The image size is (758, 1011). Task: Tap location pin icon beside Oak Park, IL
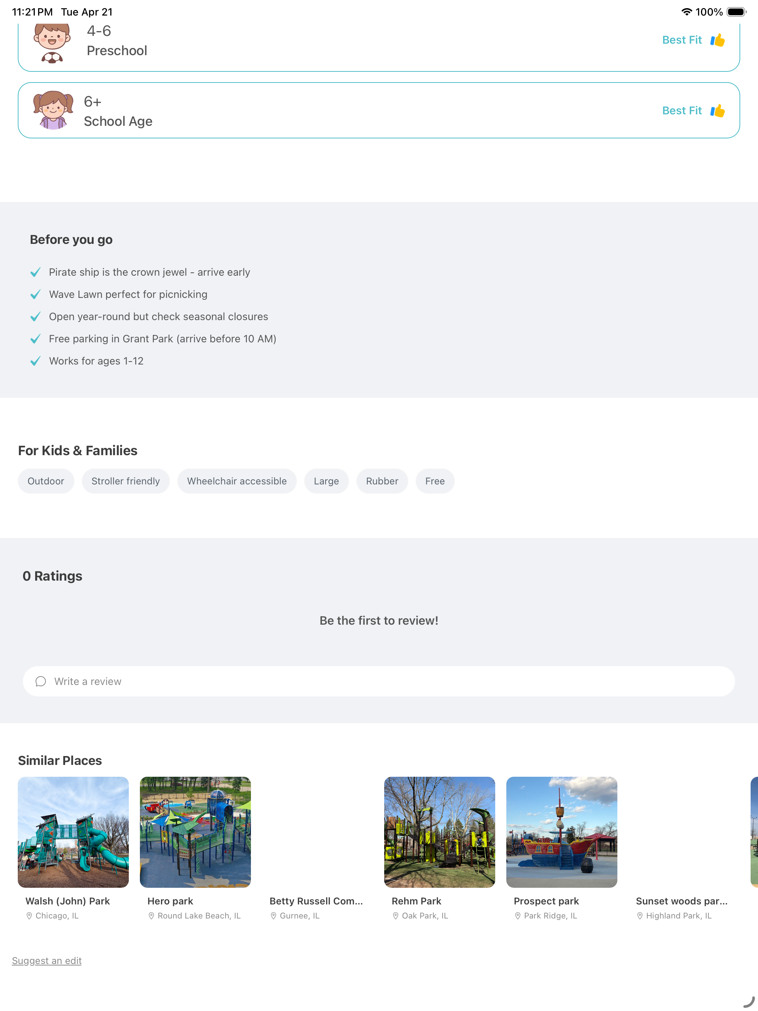pos(395,916)
